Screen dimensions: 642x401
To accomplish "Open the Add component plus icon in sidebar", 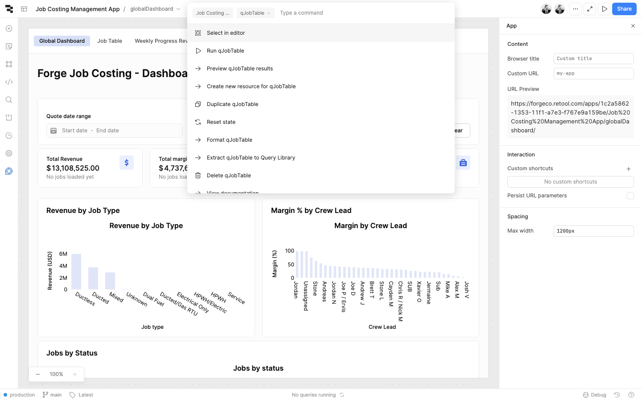I will click(x=9, y=29).
